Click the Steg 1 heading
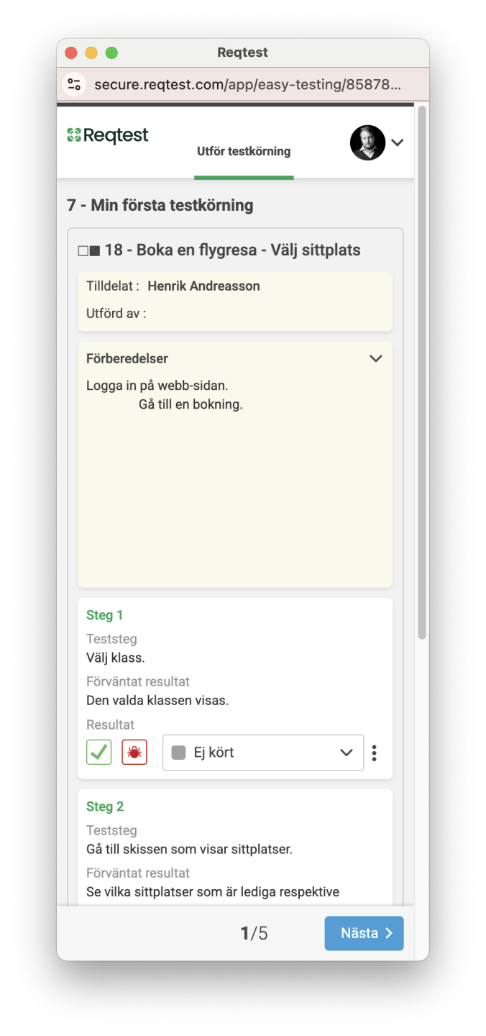The height and width of the screenshot is (1036, 486). click(x=105, y=615)
